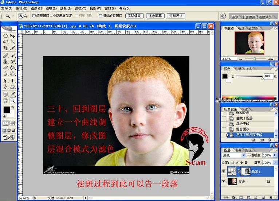
Task: Select the Slice tool
Action: (x=12, y=48)
